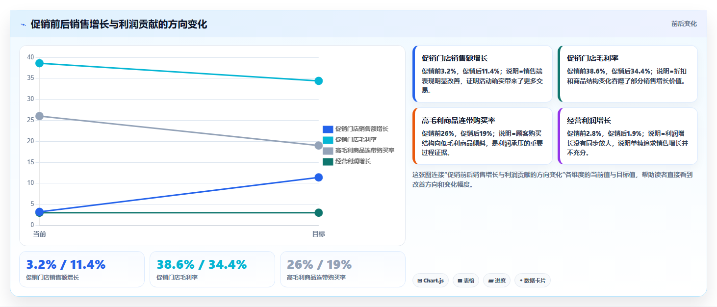Click stat caption 促销门店毛利率 under 38.6% / 34.4%
The width and height of the screenshot is (717, 307).
177,278
